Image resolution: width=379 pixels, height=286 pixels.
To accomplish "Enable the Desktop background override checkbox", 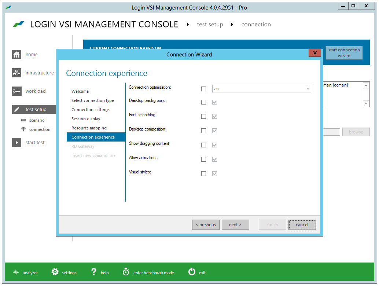I will coord(204,102).
